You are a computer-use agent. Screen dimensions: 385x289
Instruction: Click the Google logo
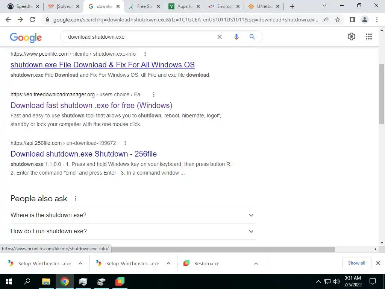(26, 38)
